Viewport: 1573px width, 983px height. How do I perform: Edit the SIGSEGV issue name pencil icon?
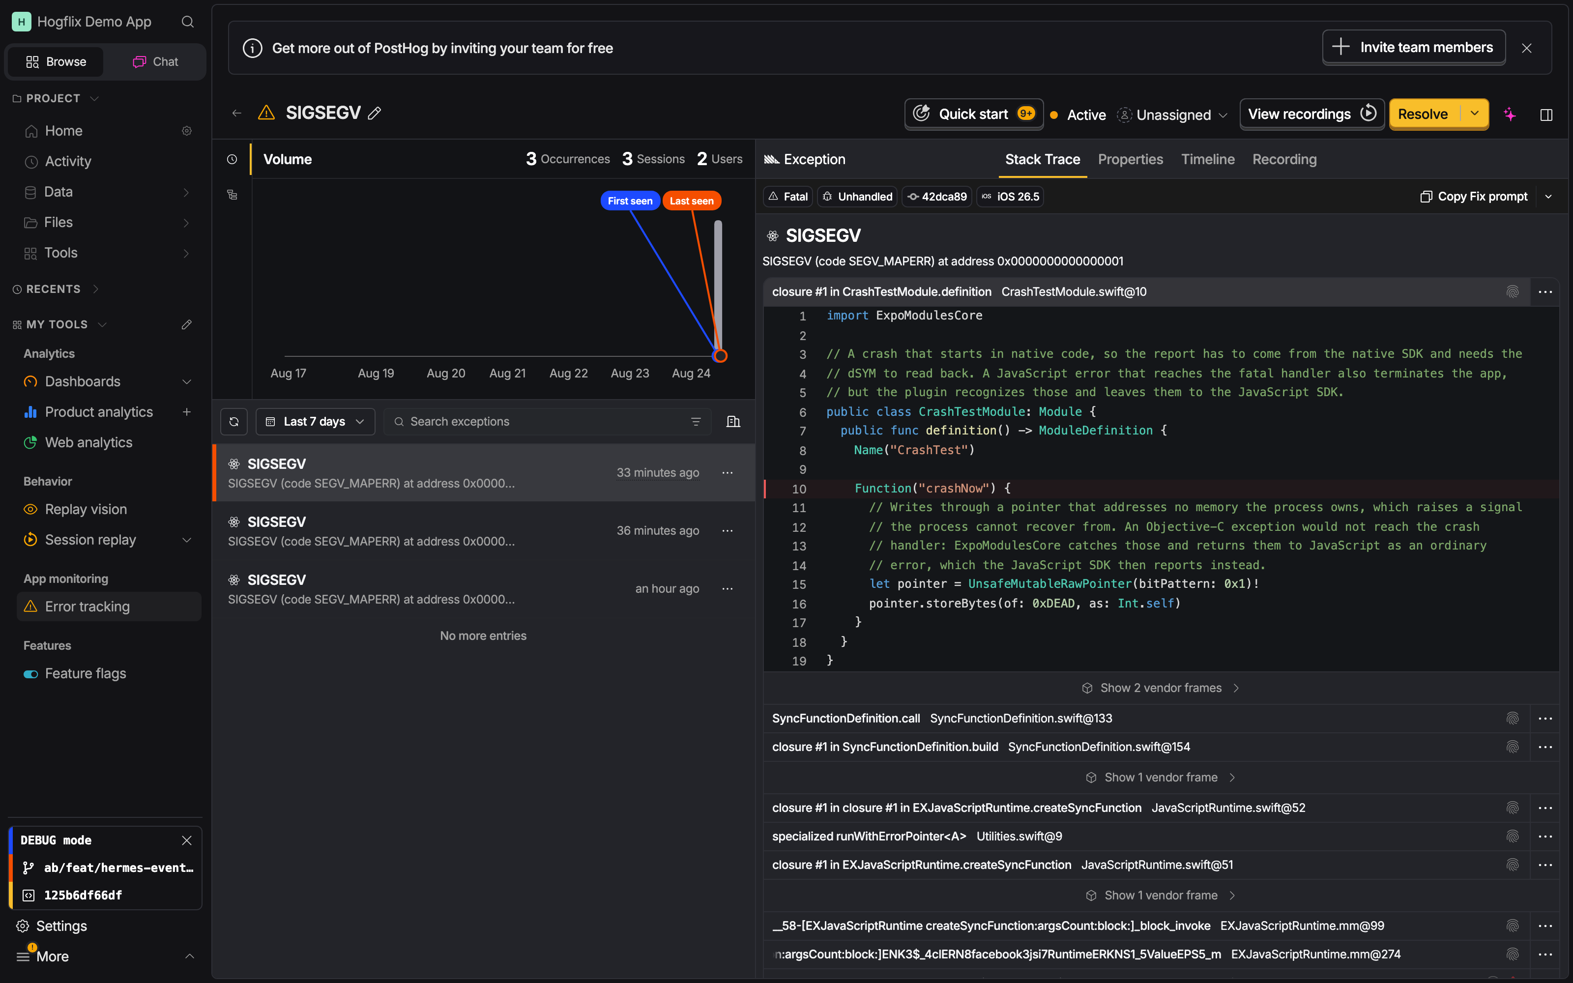pyautogui.click(x=375, y=113)
